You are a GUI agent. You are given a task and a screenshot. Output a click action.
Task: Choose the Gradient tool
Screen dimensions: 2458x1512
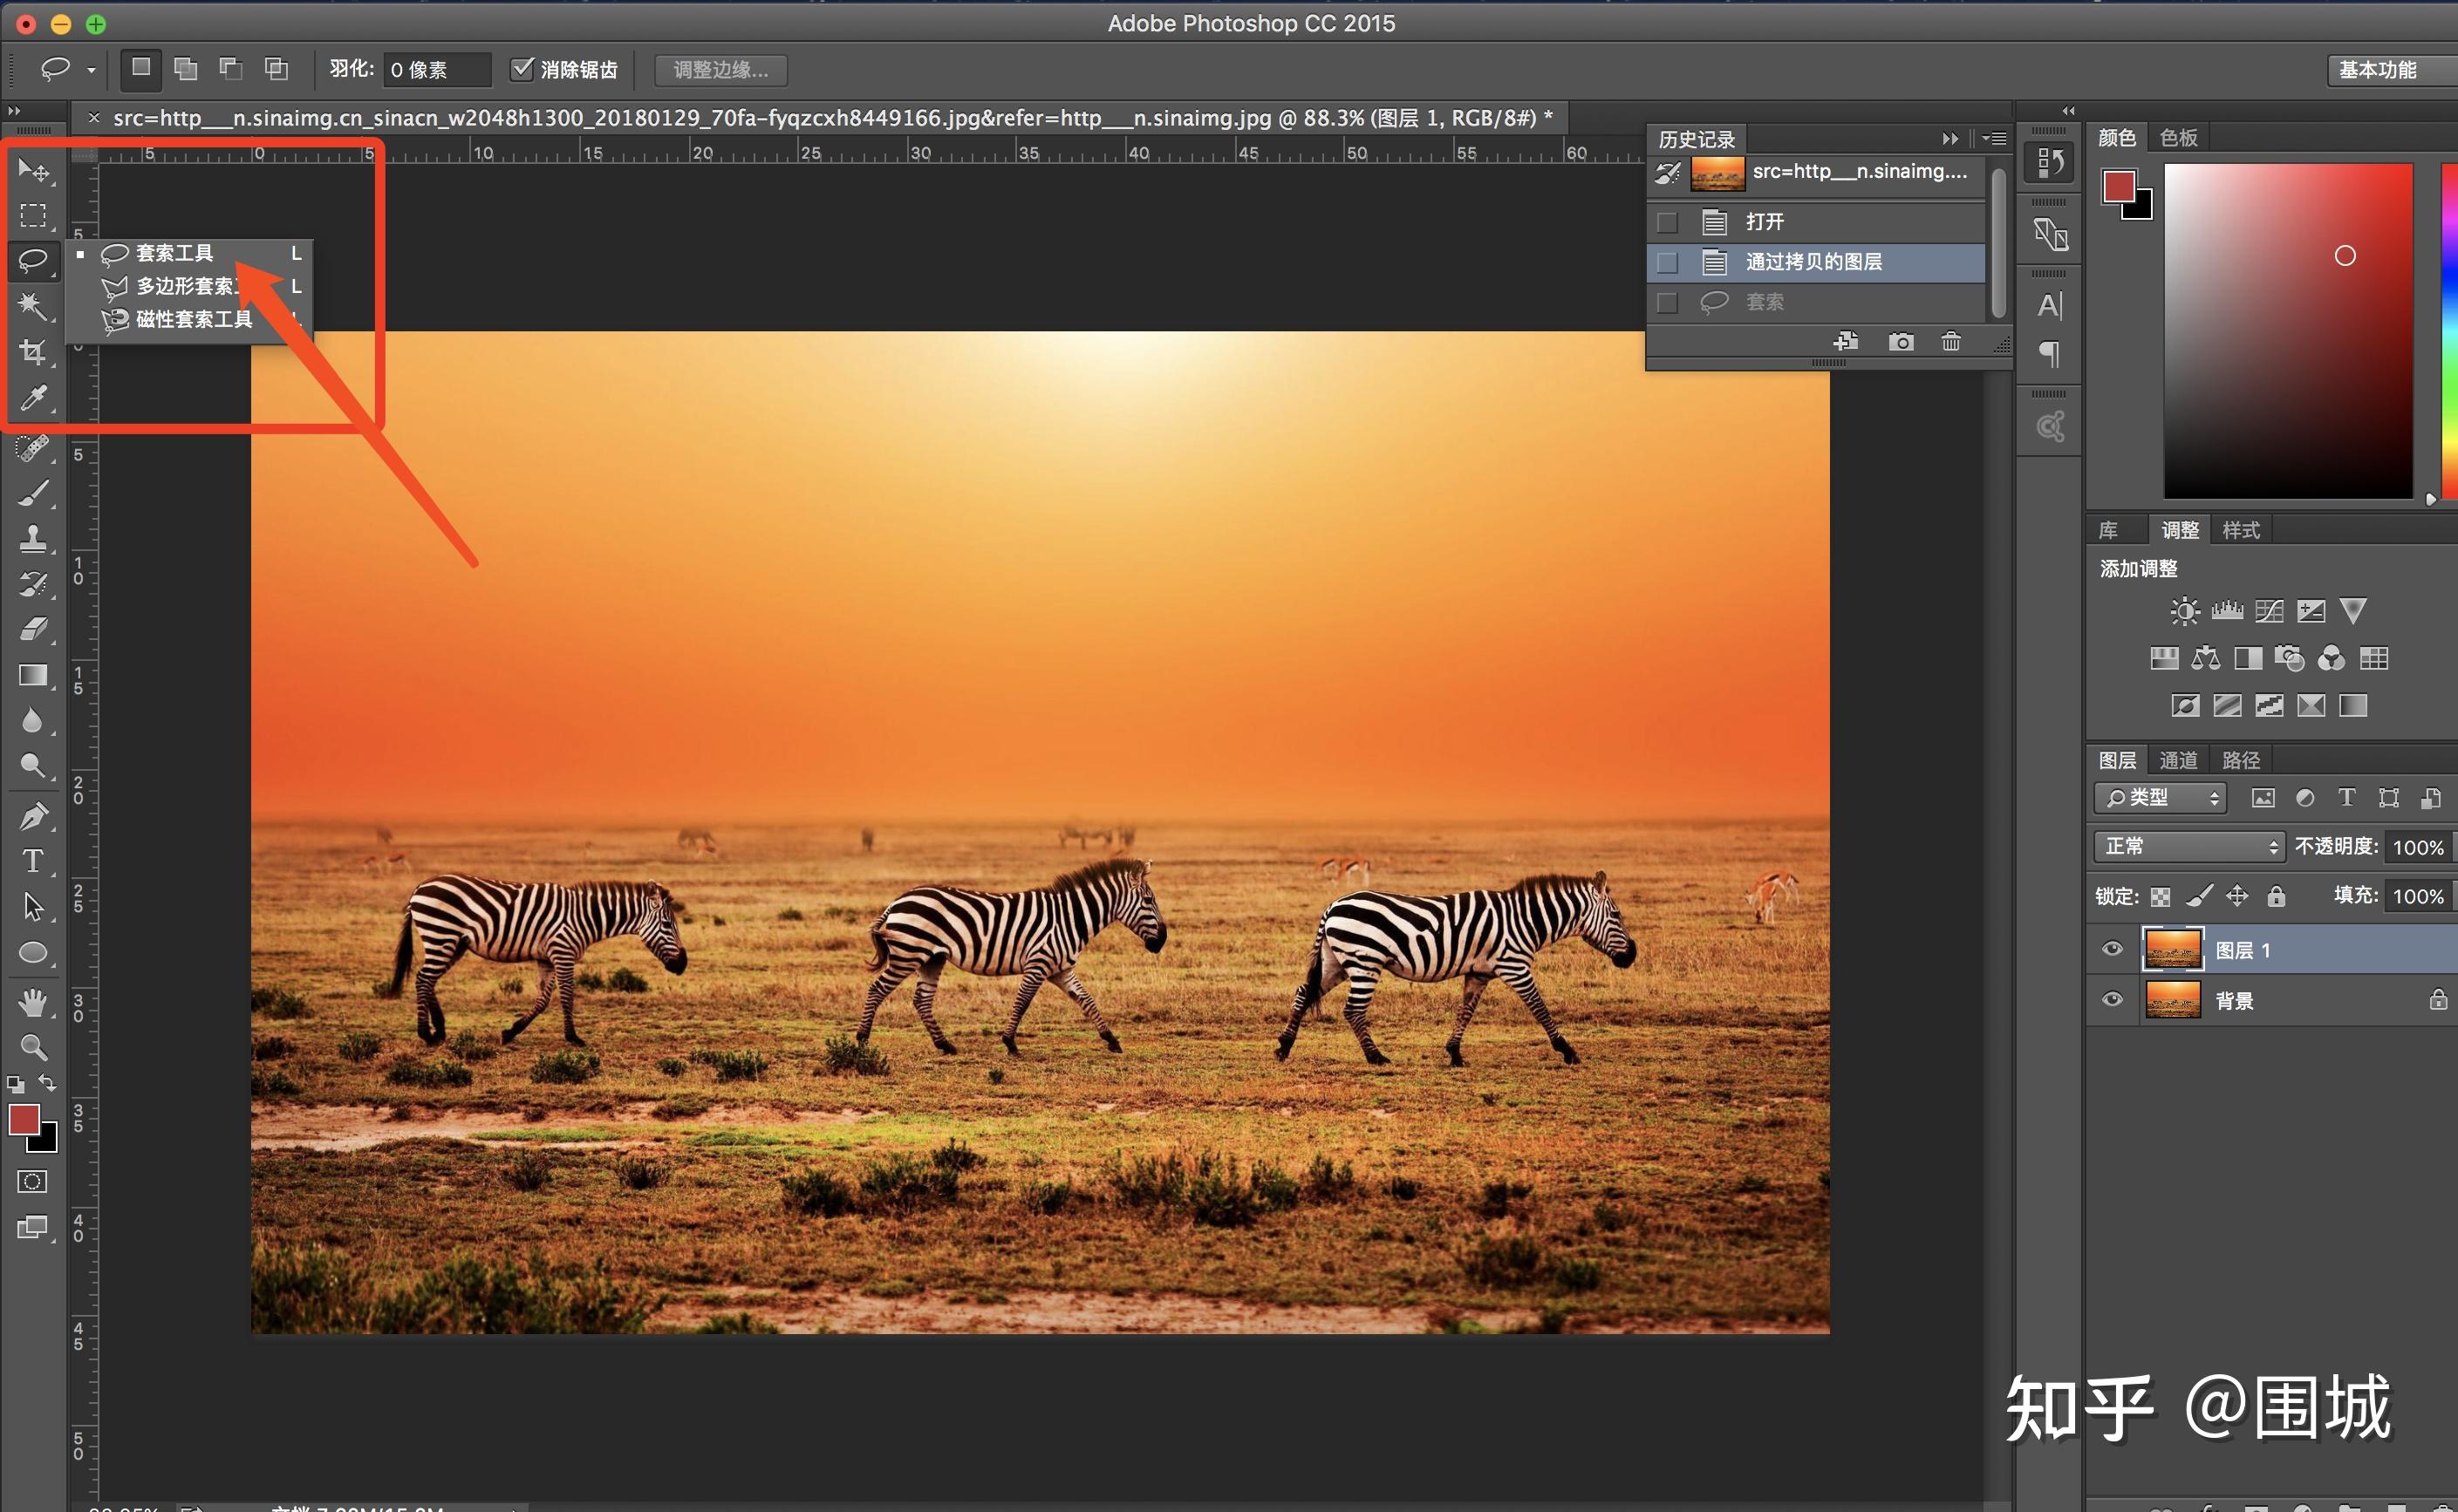pyautogui.click(x=33, y=675)
